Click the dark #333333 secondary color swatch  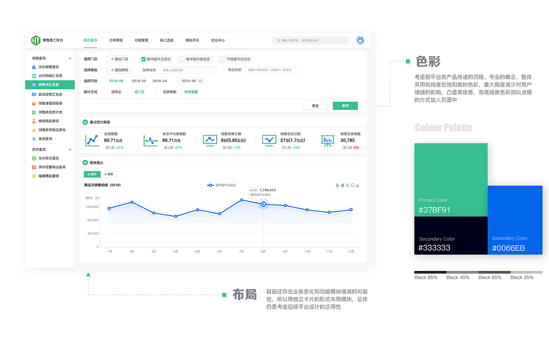click(451, 235)
